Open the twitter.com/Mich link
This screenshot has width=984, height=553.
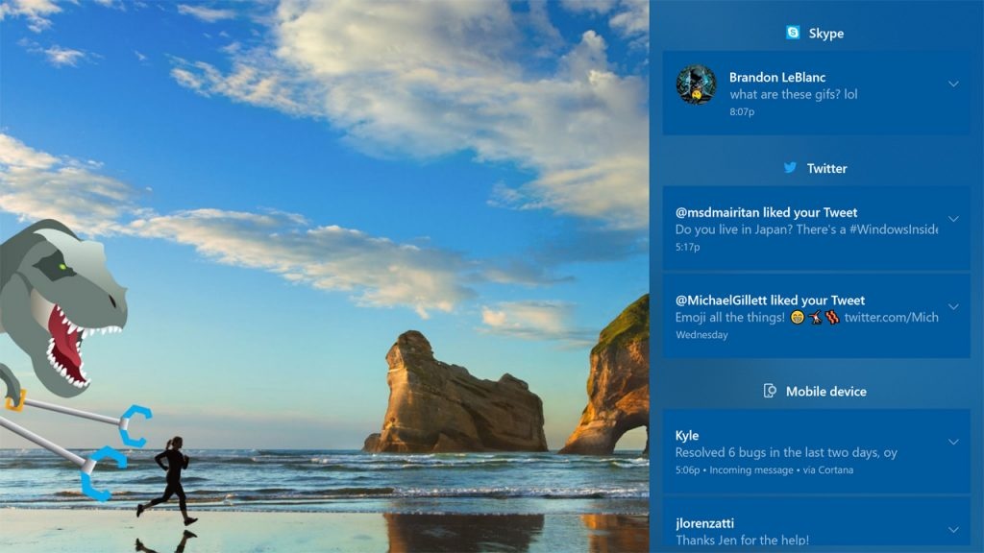(x=891, y=317)
